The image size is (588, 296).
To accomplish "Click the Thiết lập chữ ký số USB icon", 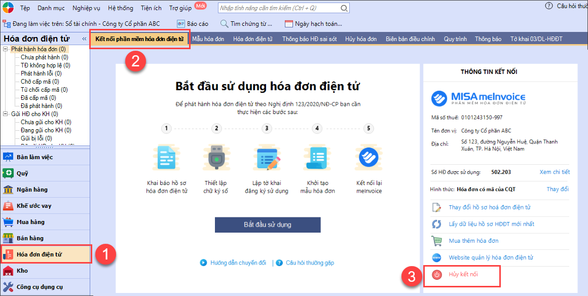I will point(216,158).
